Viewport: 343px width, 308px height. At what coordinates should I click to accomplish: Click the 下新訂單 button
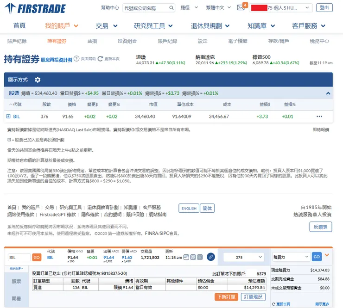[x=226, y=297]
